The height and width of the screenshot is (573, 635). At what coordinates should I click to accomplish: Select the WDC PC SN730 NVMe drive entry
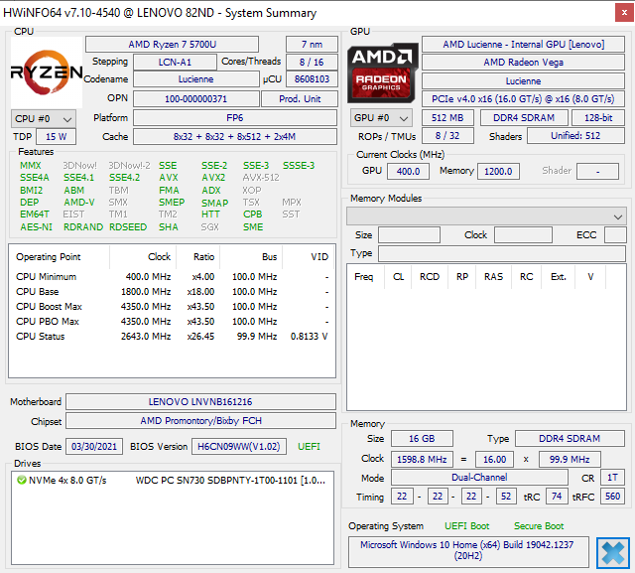(x=172, y=481)
